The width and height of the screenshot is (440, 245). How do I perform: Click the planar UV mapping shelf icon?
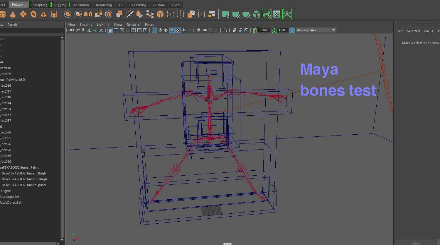(x=225, y=14)
